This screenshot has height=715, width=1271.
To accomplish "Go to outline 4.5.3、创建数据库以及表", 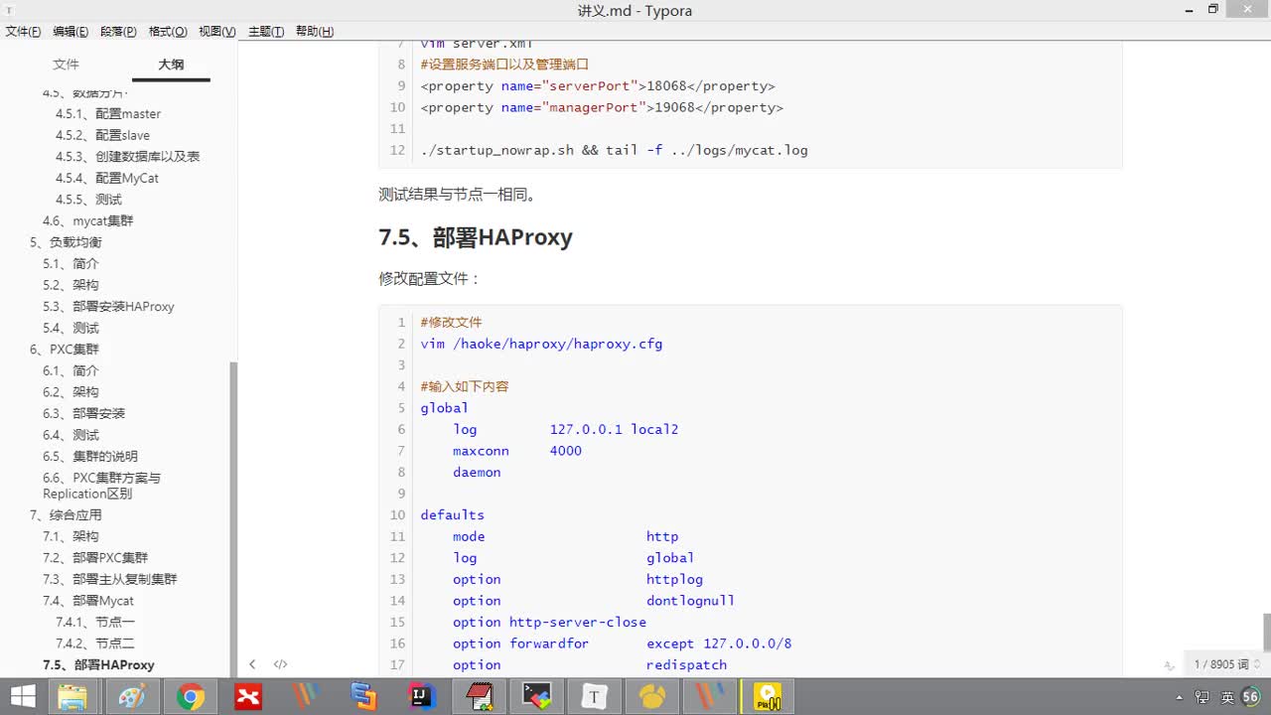I will [x=127, y=157].
